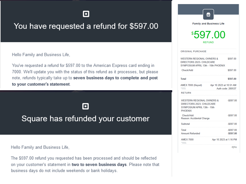Click the 'Apr 10 2023 at 1:16 PM' timestamp
Screen dimensions: 246x184
pyautogui.click(x=224, y=140)
